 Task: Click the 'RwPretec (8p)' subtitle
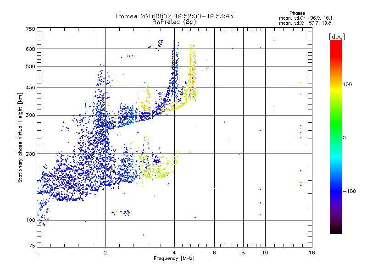click(x=174, y=22)
